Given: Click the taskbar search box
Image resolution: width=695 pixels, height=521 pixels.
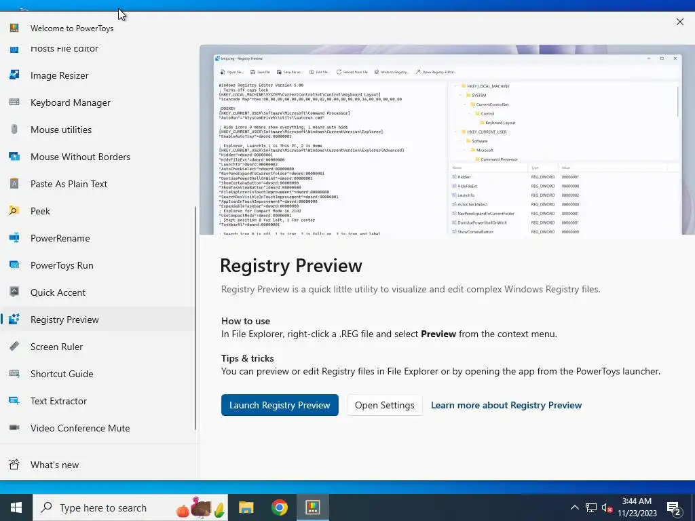Looking at the screenshot, I should tap(130, 507).
